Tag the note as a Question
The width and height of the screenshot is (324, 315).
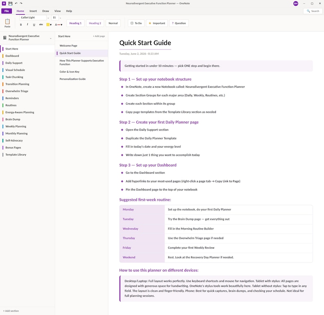coord(179,23)
